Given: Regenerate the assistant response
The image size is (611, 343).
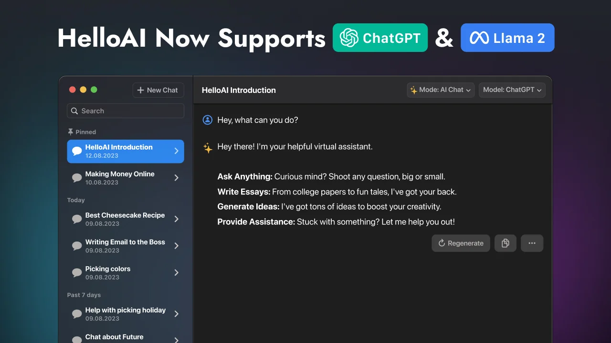Looking at the screenshot, I should 461,243.
